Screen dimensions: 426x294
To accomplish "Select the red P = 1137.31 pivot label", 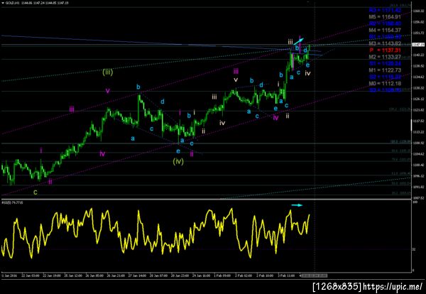I will pos(385,50).
